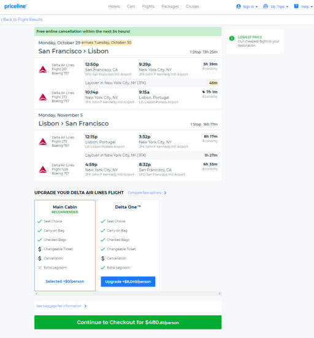Select the Delta One fare card
Viewport: 314px width, 338px height.
(128, 245)
